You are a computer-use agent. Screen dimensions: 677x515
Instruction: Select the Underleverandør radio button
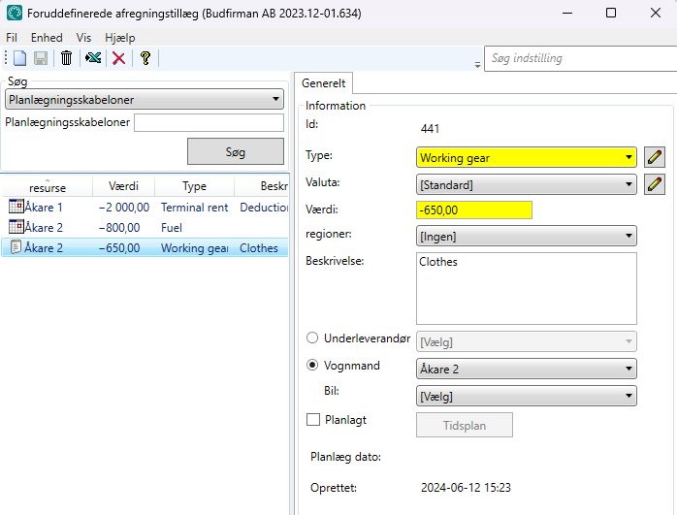coord(312,338)
